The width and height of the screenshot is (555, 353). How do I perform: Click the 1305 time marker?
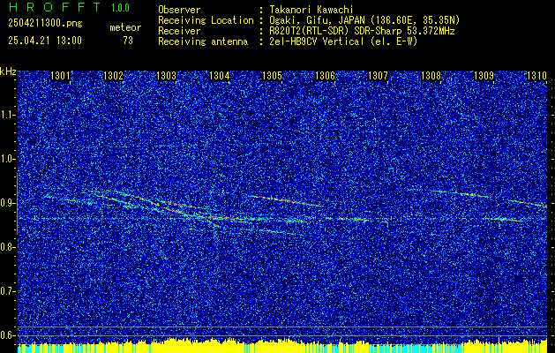[272, 76]
